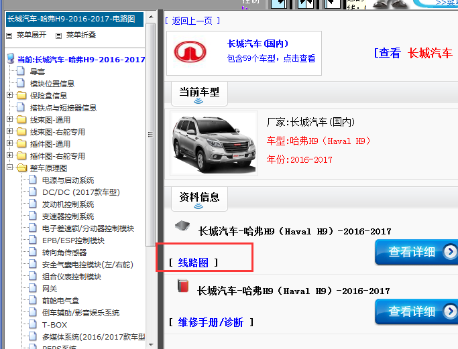Click the tree panel scroll-down arrow
Viewport: 458px width, 349px height.
pyautogui.click(x=151, y=344)
